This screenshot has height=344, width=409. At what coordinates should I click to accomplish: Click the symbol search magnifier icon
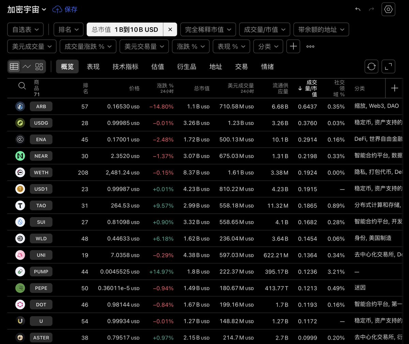tap(22, 86)
